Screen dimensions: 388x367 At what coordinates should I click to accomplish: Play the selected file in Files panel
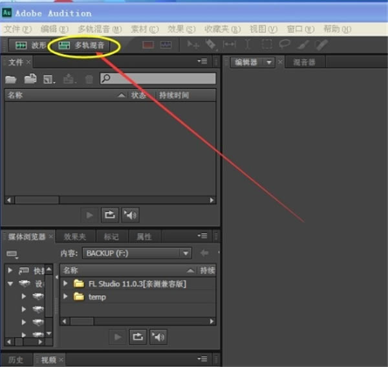pos(90,215)
